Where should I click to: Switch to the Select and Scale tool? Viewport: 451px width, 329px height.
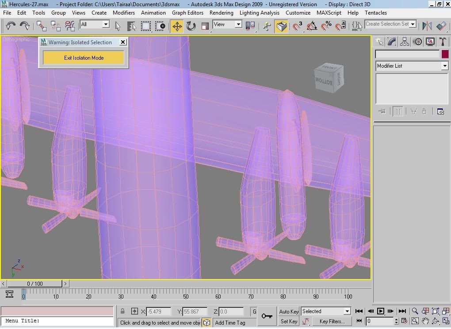205,26
